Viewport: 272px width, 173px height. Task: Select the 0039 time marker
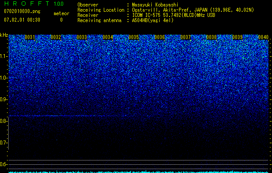coord(237,37)
